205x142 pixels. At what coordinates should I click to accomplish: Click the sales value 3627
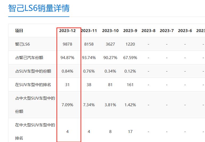(x=110, y=44)
